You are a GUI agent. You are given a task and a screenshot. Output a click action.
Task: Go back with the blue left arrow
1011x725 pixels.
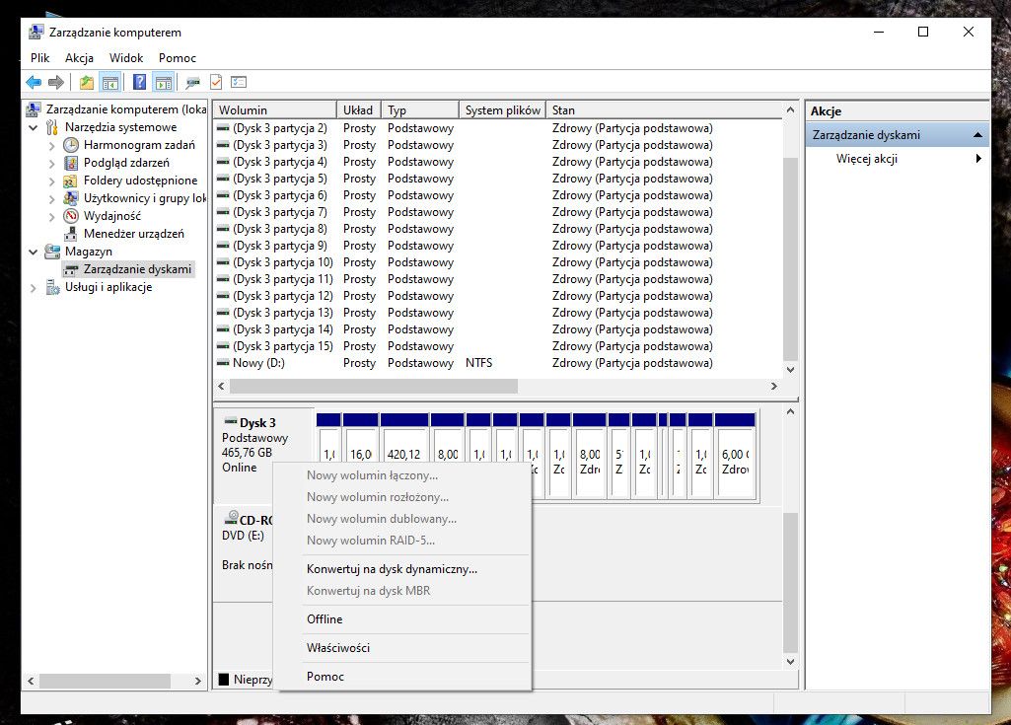(34, 82)
